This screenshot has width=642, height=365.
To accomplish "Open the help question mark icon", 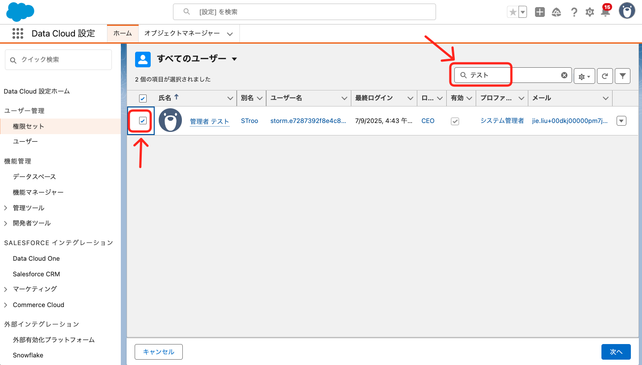I will tap(574, 12).
